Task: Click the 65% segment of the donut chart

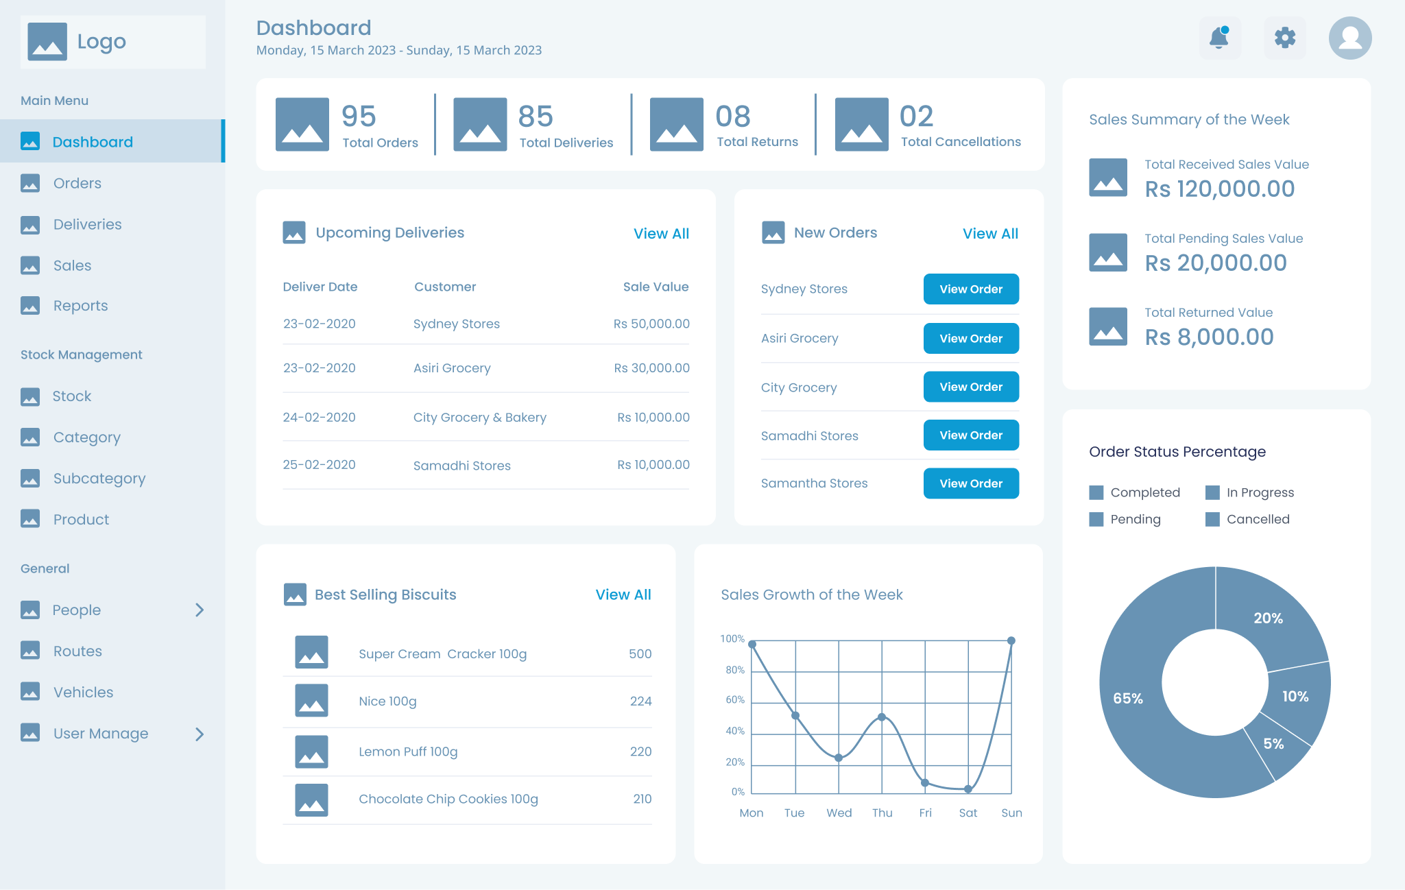Action: 1128,698
